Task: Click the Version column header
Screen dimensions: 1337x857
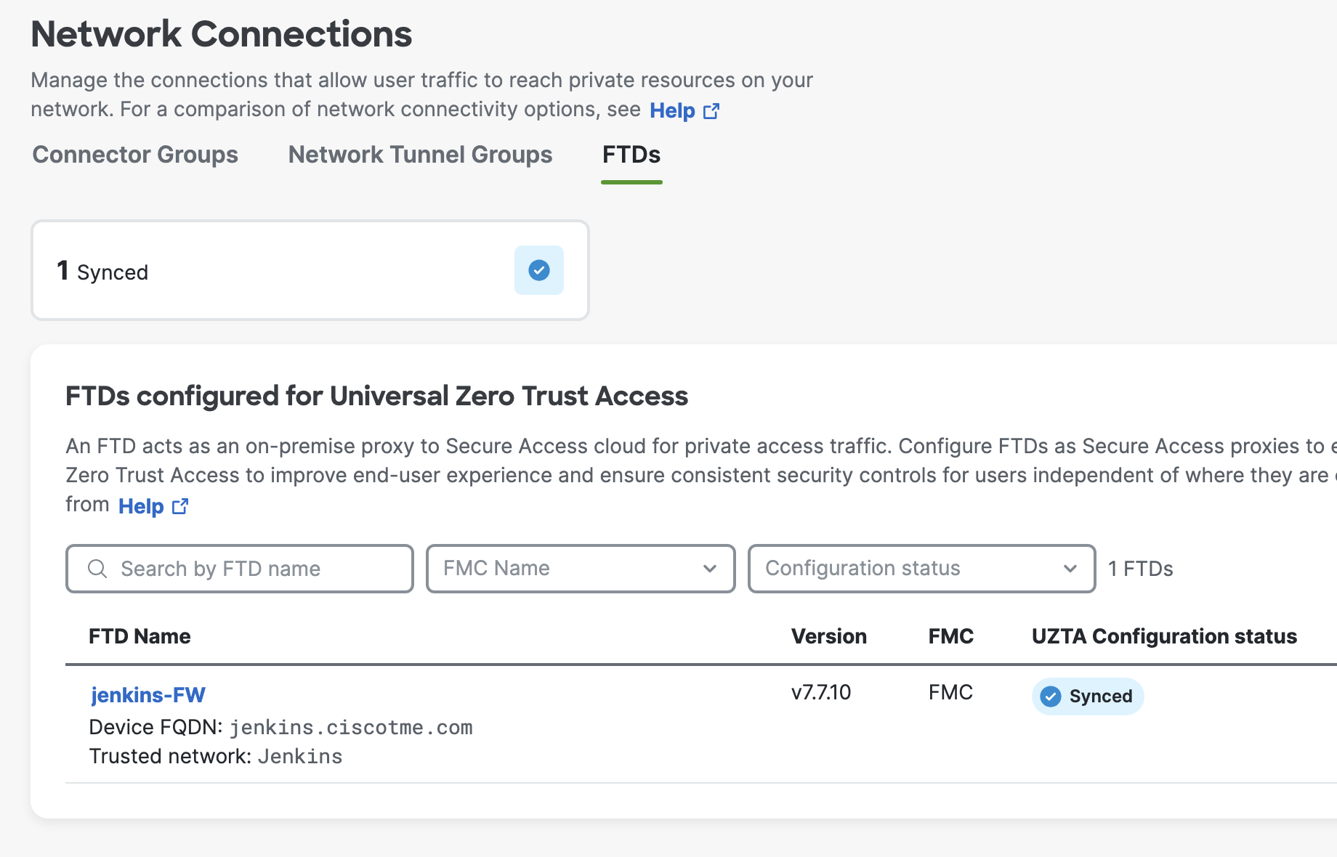Action: tap(828, 636)
